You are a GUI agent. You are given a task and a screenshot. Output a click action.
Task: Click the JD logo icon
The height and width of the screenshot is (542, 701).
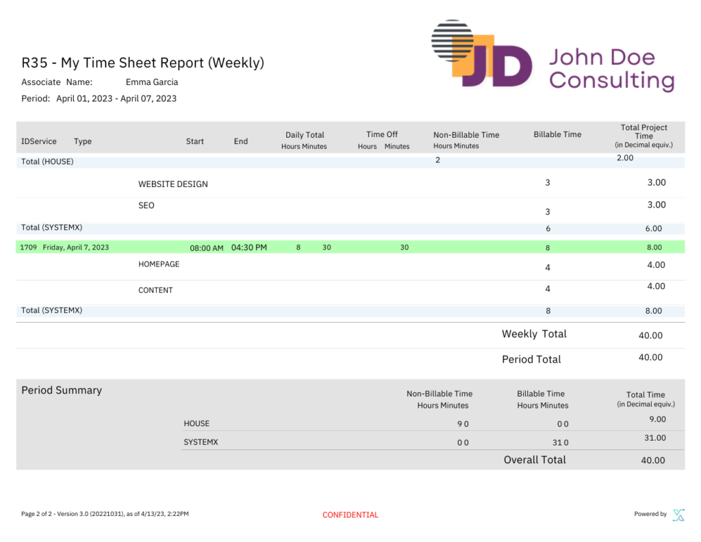coord(481,55)
